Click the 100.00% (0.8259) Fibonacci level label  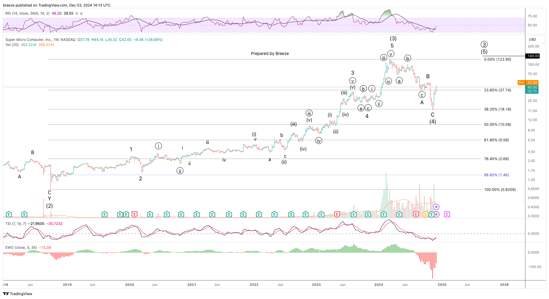pos(500,190)
